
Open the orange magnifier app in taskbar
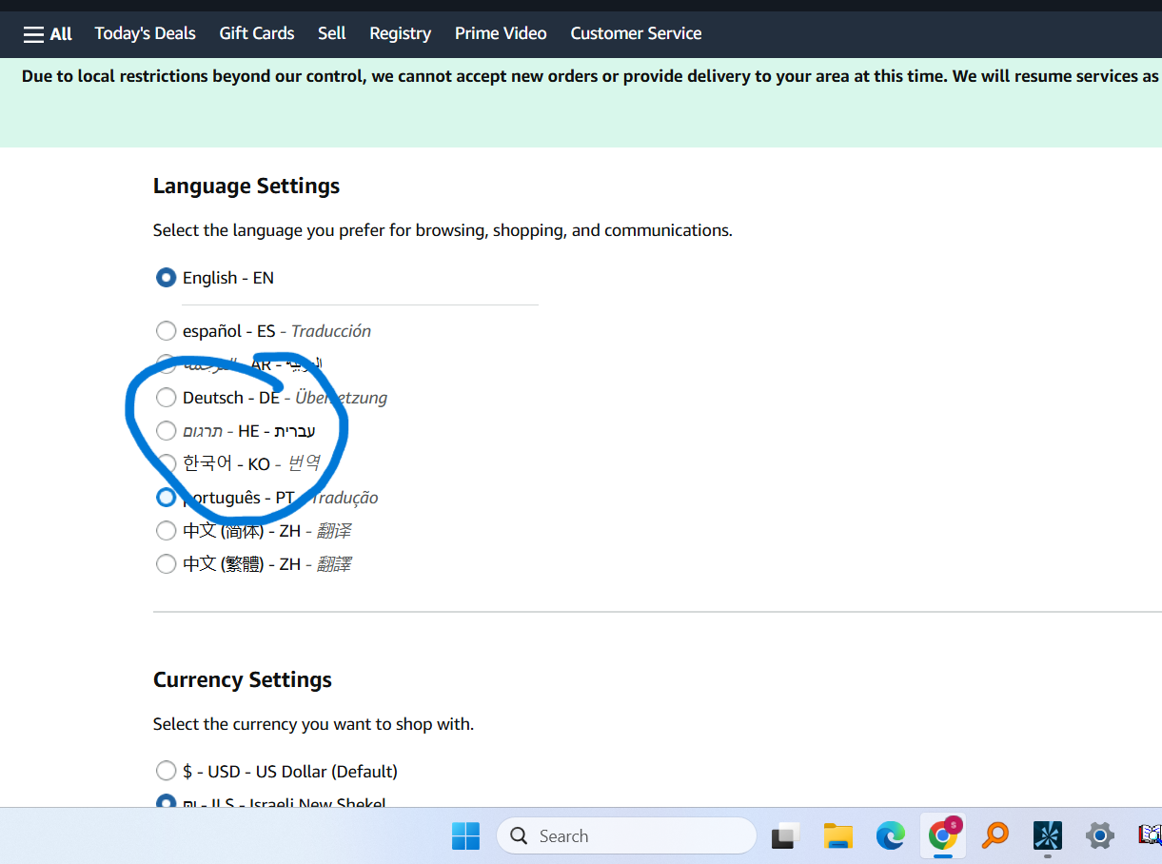995,836
